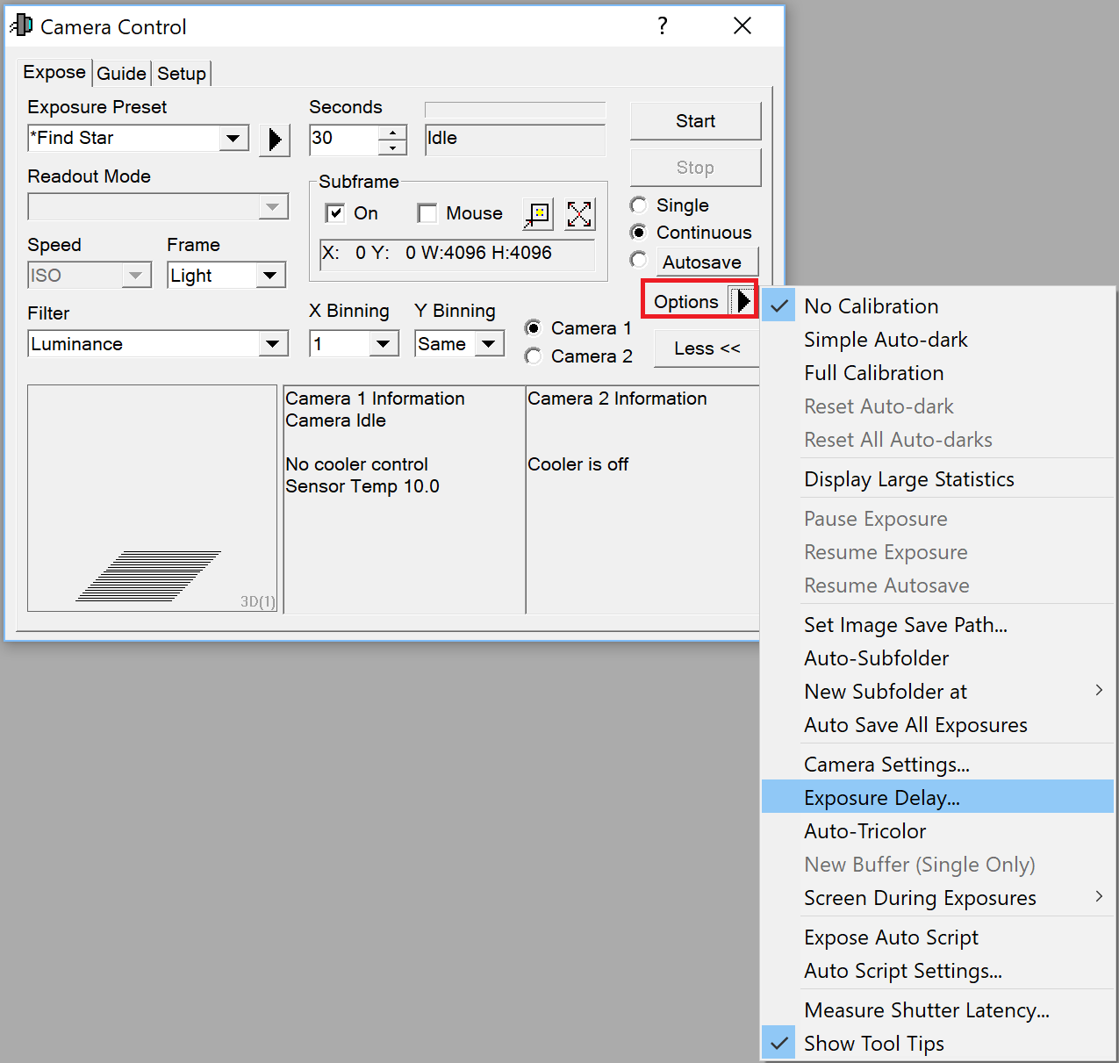Choose Exposure Delay... from the menu
This screenshot has width=1119, height=1063.
(x=881, y=798)
